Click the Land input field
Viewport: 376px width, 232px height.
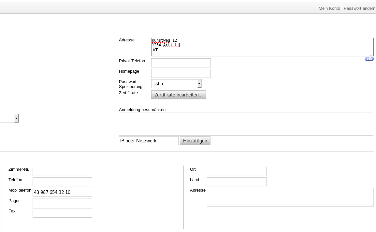click(x=237, y=182)
